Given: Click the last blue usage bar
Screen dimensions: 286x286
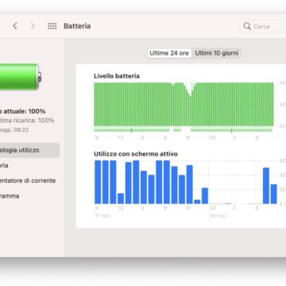Looking at the screenshot, I should point(274,194).
